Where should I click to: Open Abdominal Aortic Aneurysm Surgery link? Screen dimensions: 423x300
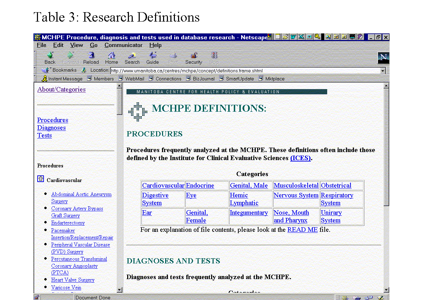pos(81,194)
